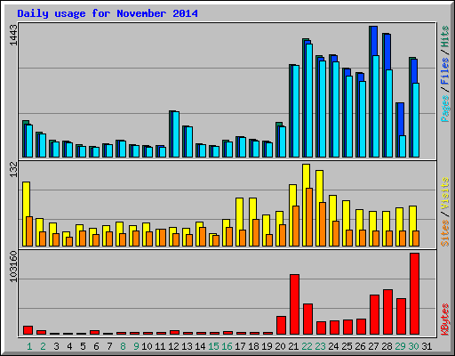Click day 22 on the x-axis
This screenshot has width=455, height=356.
[307, 346]
